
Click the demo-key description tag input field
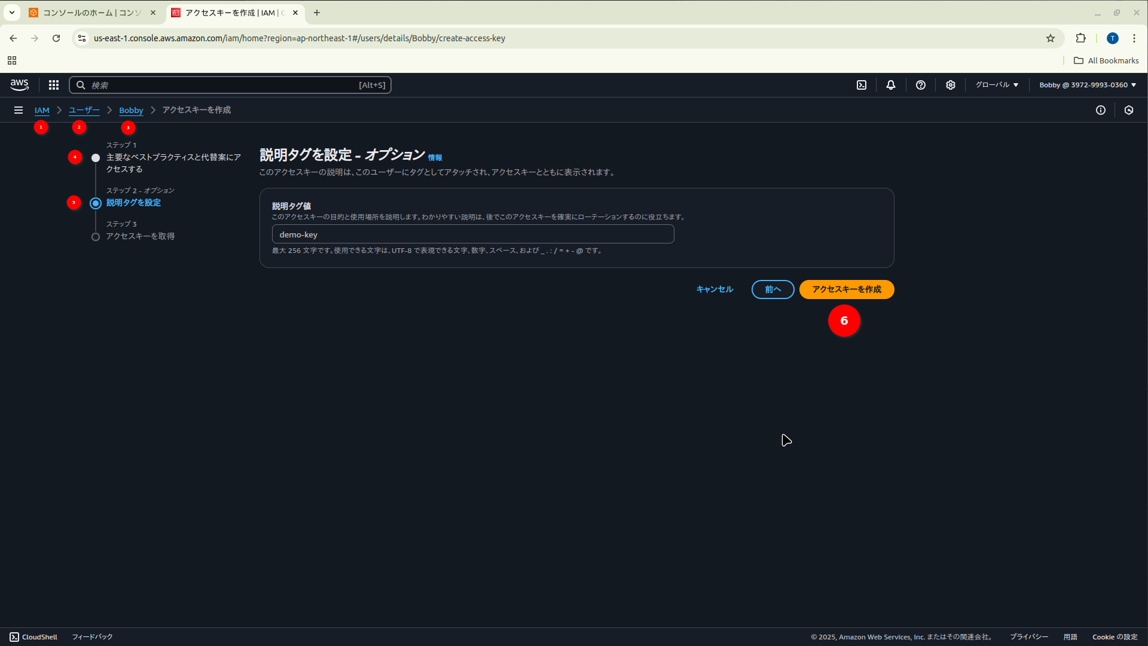pos(472,234)
